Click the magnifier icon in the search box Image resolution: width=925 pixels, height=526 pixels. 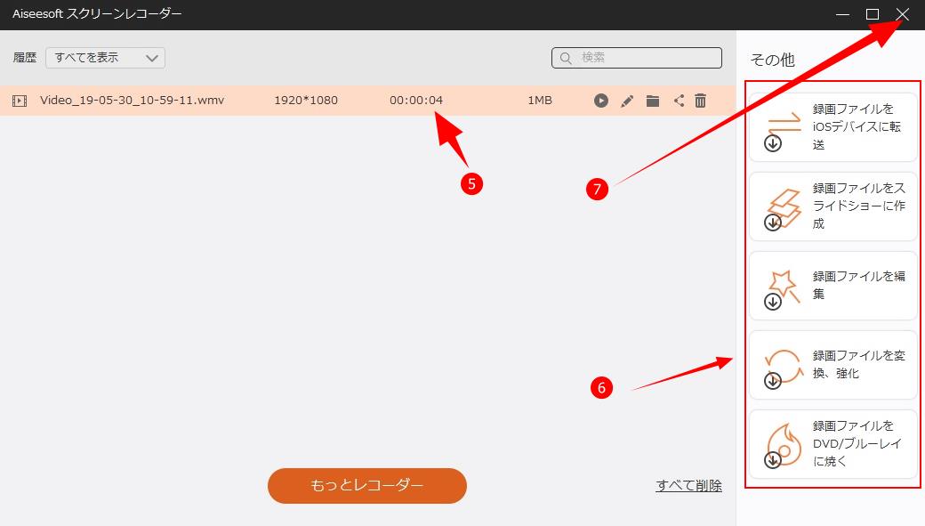point(565,58)
